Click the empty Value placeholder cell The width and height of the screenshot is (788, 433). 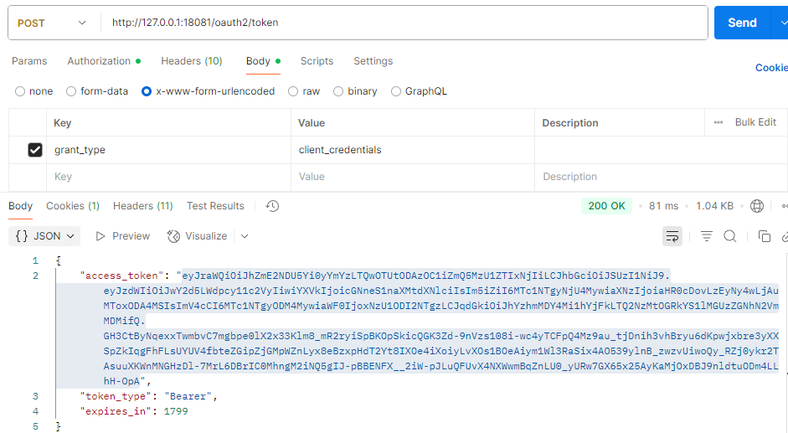(413, 177)
